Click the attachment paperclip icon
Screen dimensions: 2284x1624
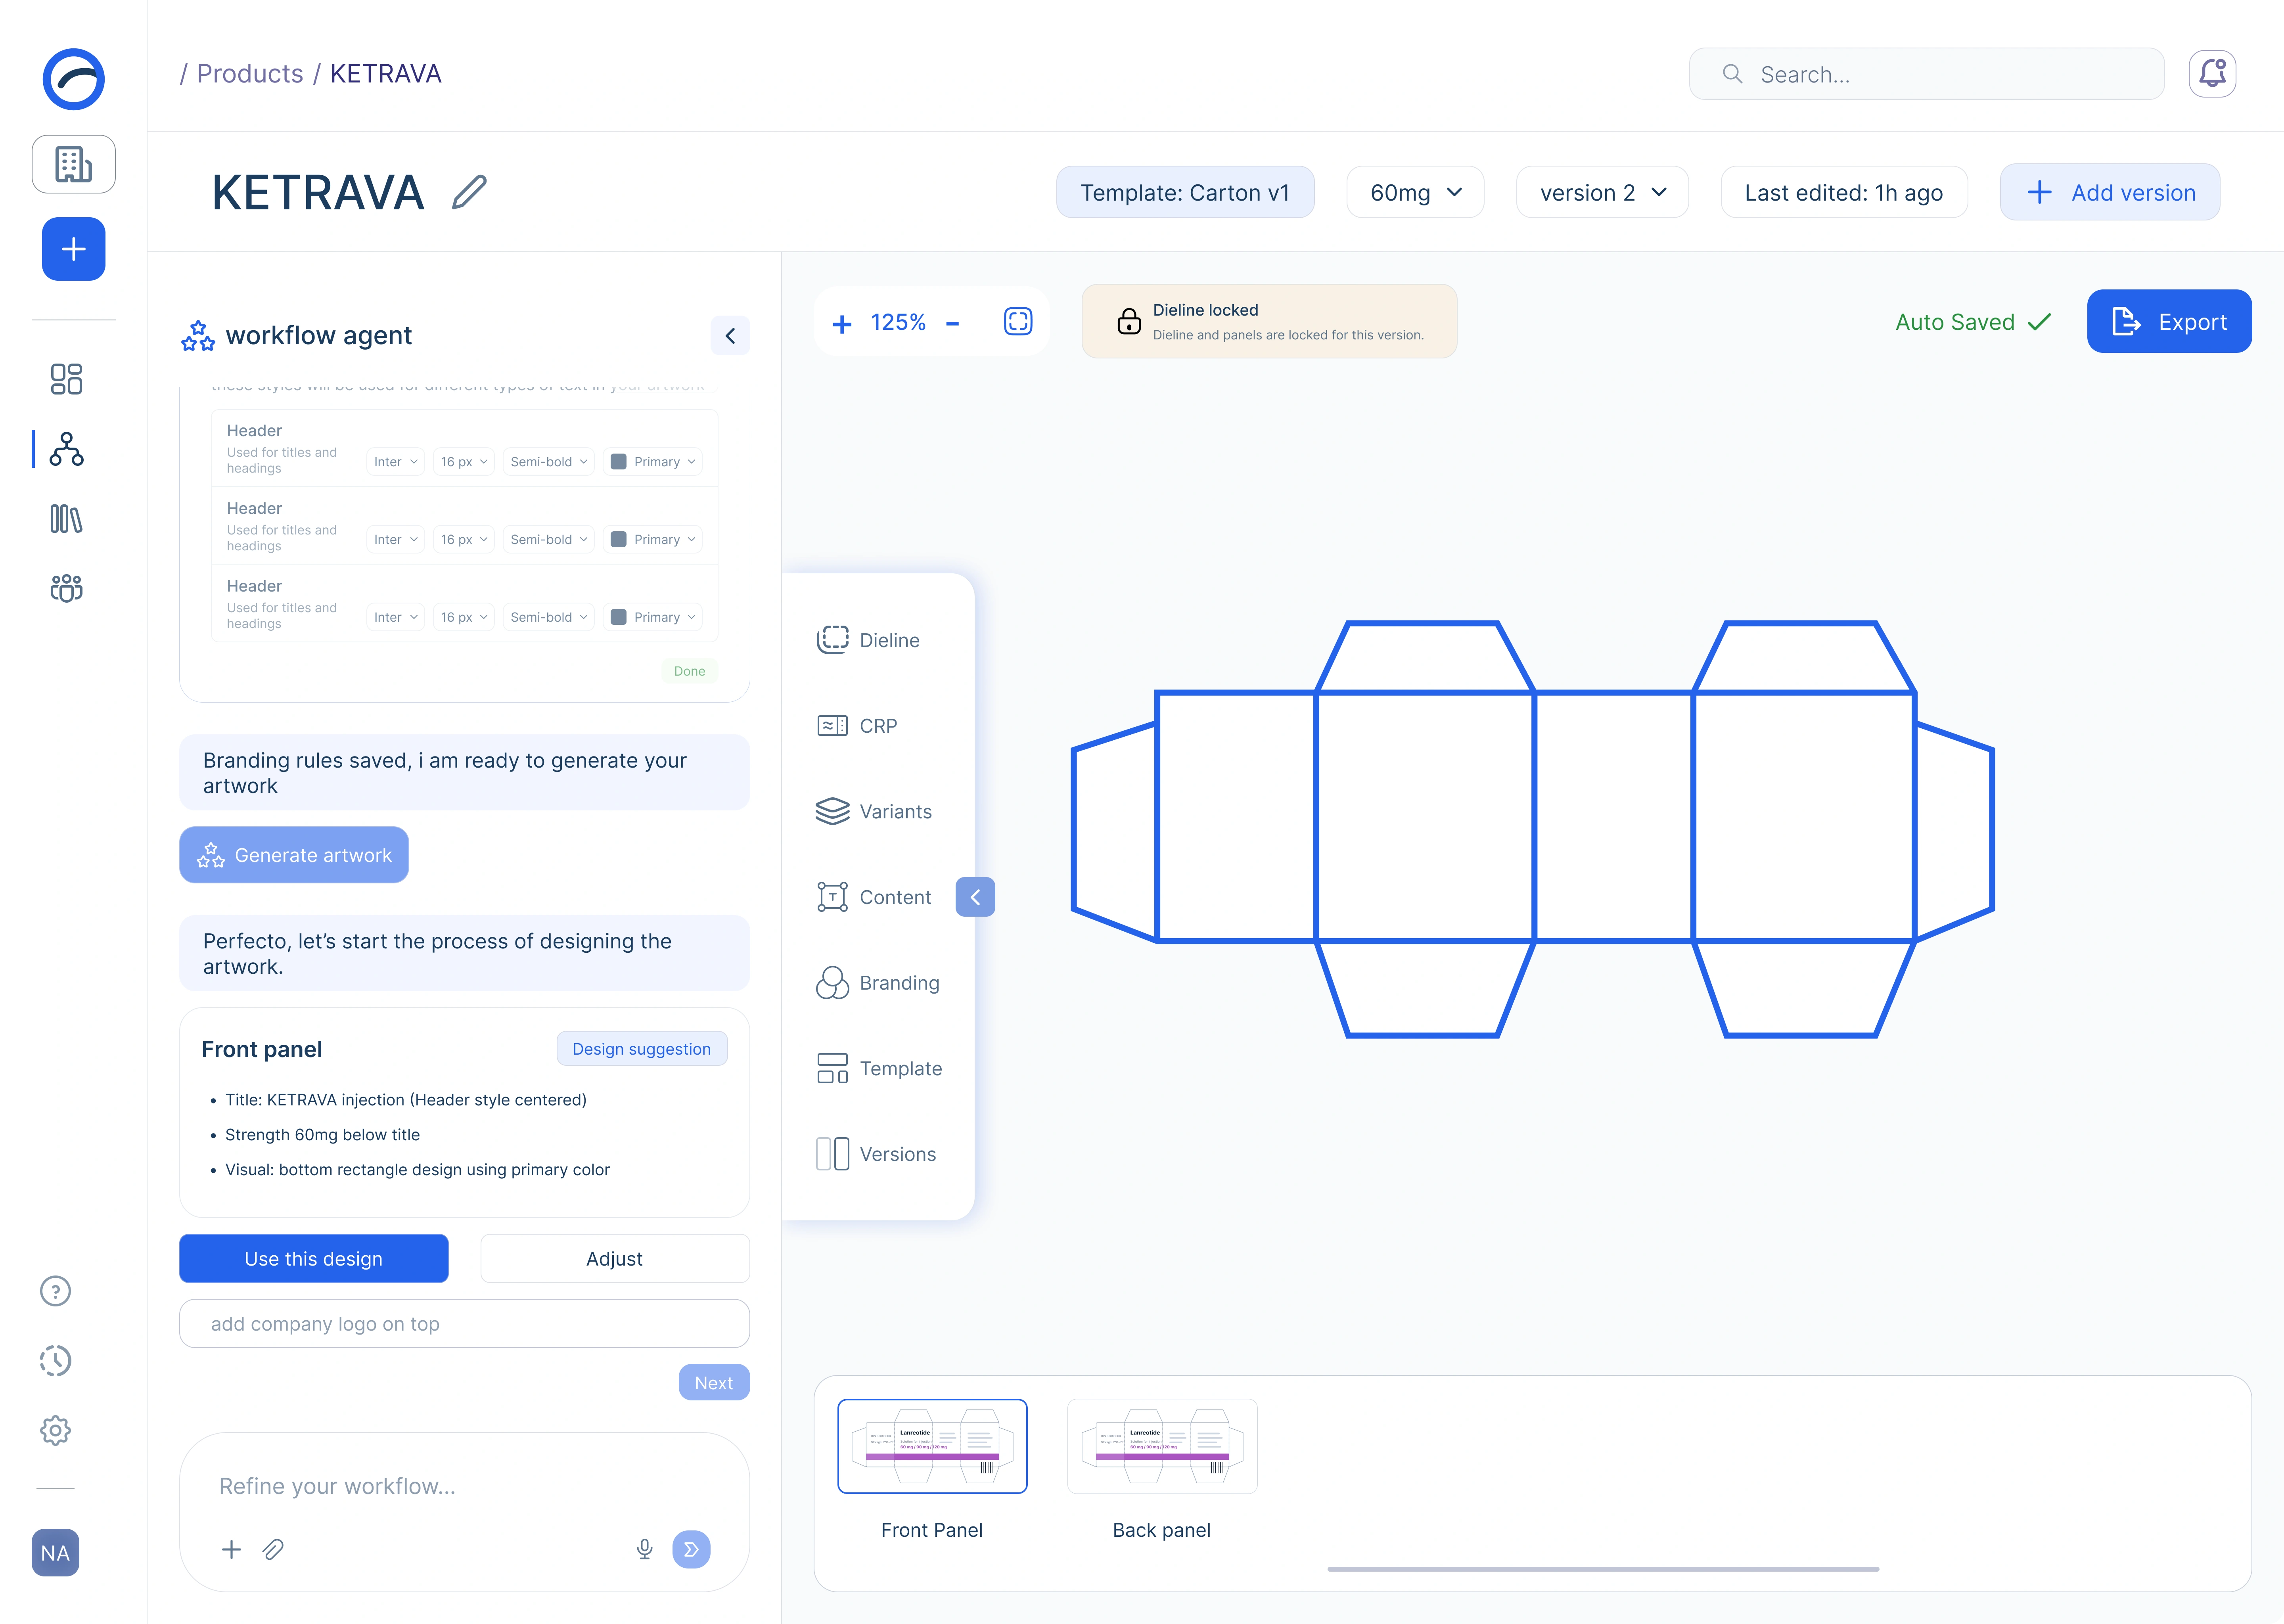point(273,1549)
